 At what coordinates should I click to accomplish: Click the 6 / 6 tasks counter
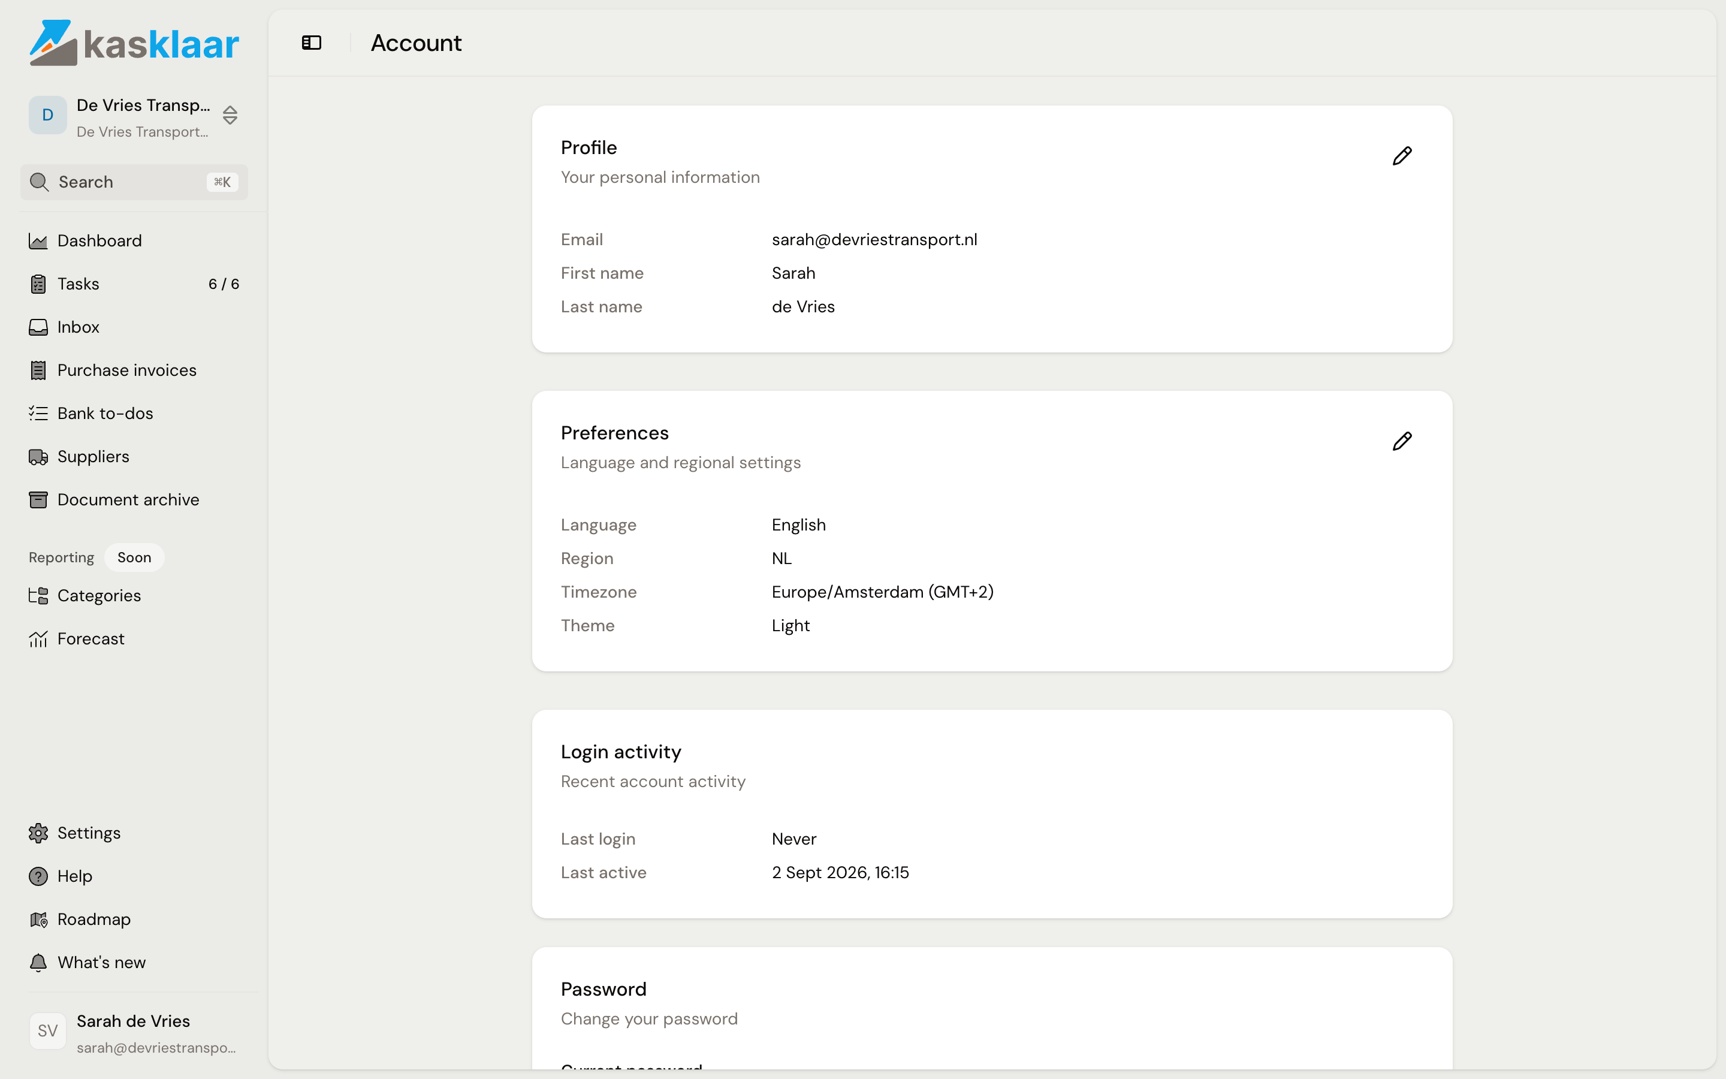[223, 284]
